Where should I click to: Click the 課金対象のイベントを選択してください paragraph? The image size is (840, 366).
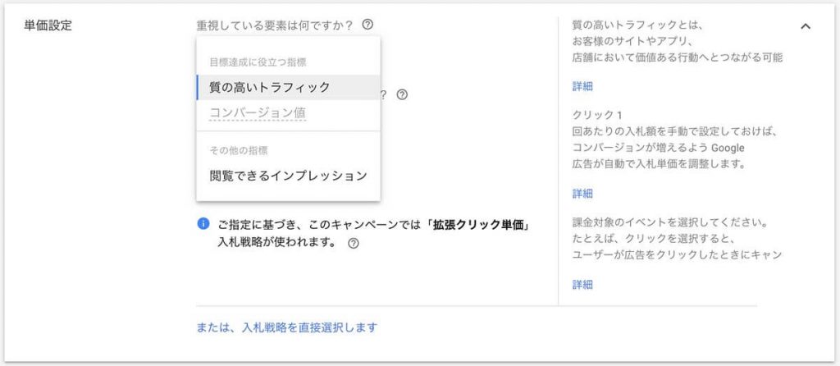point(677,239)
